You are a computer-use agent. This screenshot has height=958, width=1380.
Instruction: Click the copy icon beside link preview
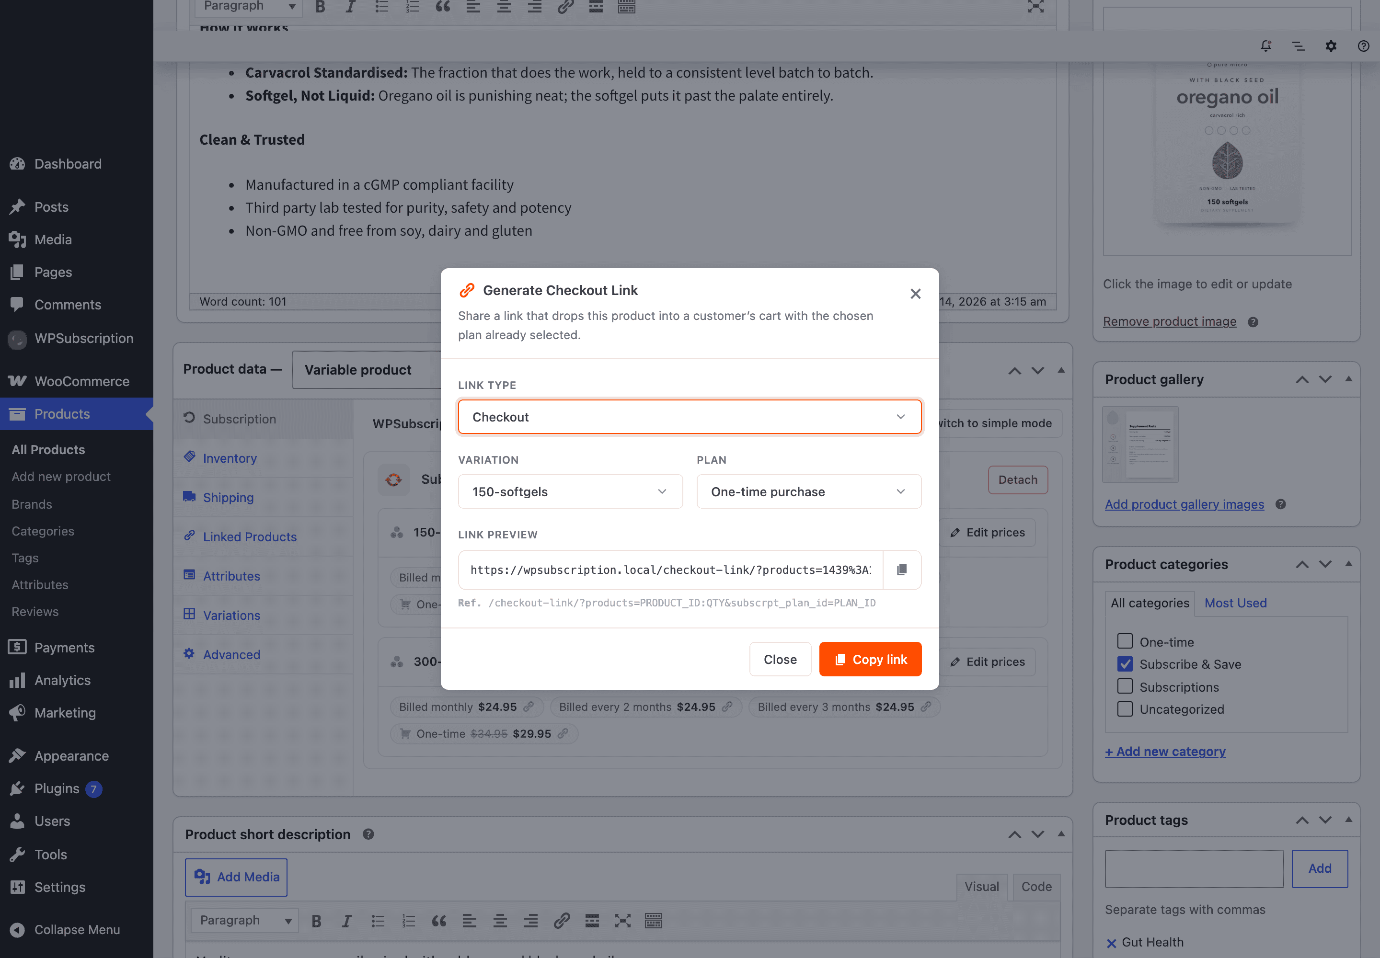pyautogui.click(x=901, y=570)
